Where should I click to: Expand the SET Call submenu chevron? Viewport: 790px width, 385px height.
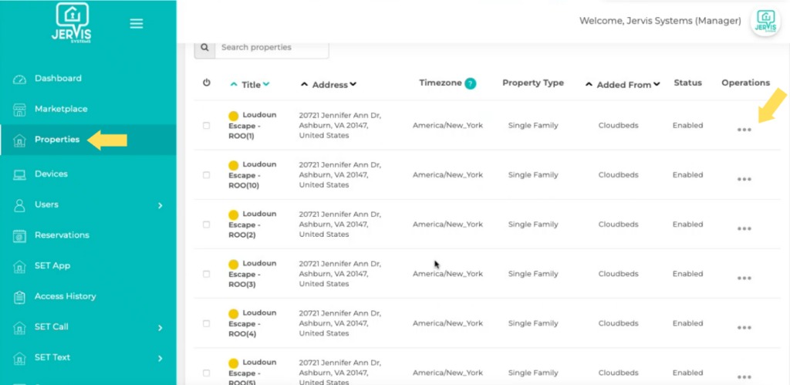coord(160,328)
